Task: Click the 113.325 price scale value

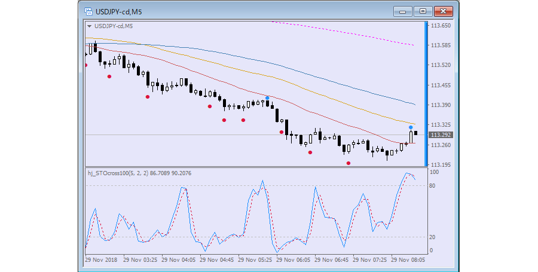Action: tap(441, 125)
